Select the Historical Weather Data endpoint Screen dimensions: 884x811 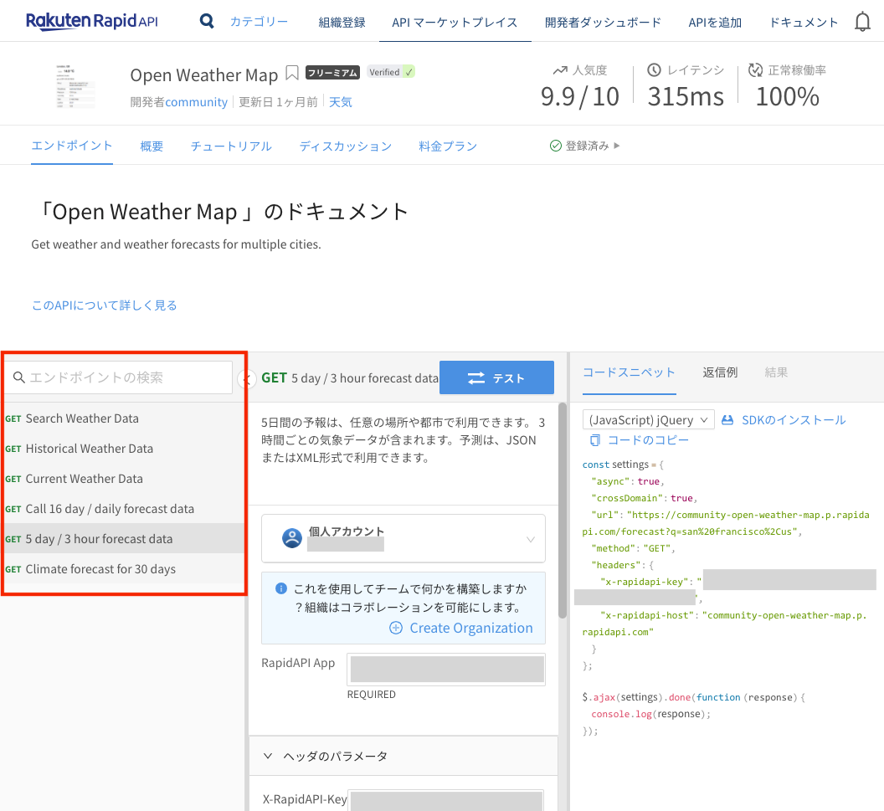click(124, 449)
